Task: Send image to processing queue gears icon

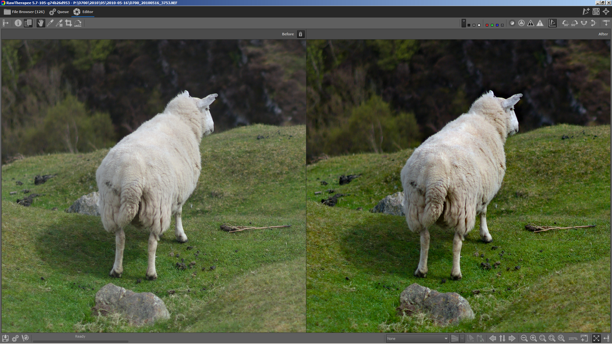Action: (x=15, y=338)
